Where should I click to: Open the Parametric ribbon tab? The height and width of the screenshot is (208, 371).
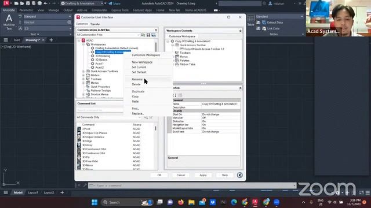click(26, 10)
